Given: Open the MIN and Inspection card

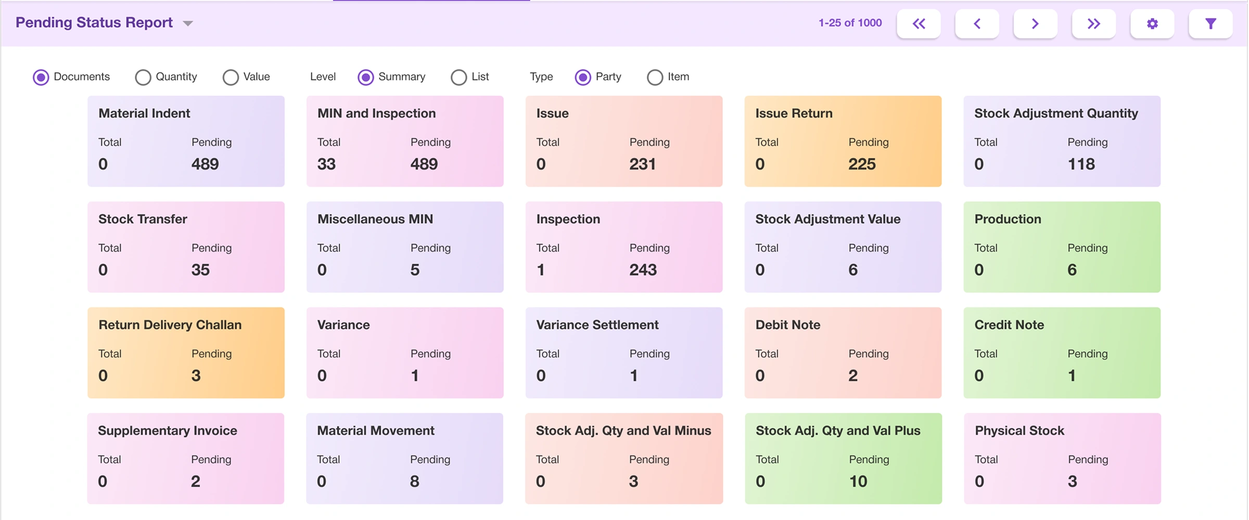Looking at the screenshot, I should [x=405, y=141].
